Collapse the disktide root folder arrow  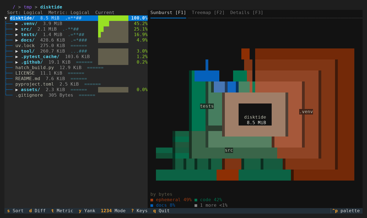(x=6, y=18)
